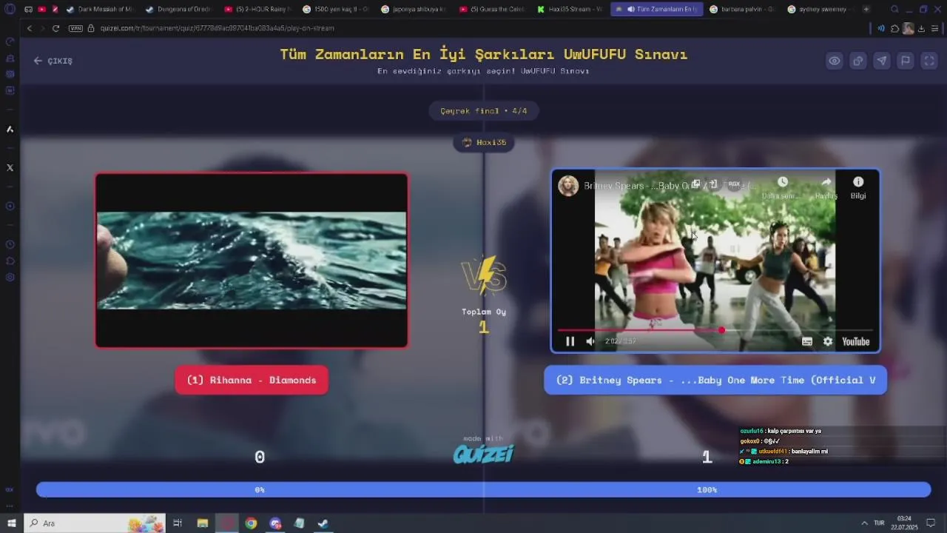947x533 pixels.
Task: Click the Windows taskbar search box
Action: click(95, 523)
